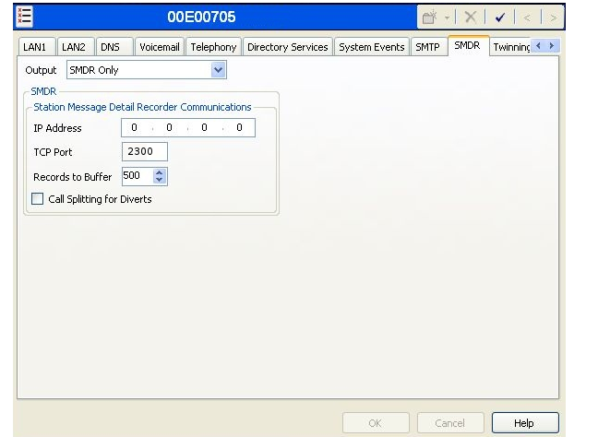Select the Telephony tab
610x437 pixels.
213,47
